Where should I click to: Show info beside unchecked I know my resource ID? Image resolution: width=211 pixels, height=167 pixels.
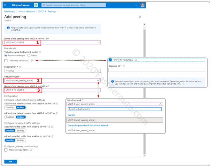click(x=32, y=61)
